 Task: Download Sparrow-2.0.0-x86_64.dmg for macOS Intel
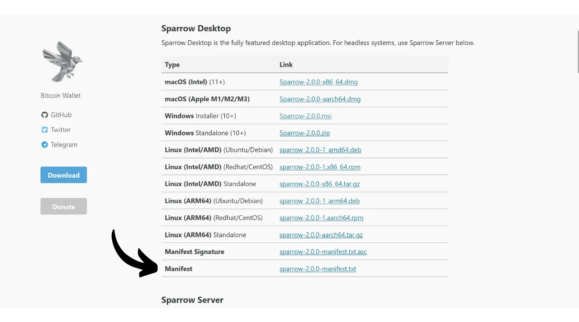point(318,82)
